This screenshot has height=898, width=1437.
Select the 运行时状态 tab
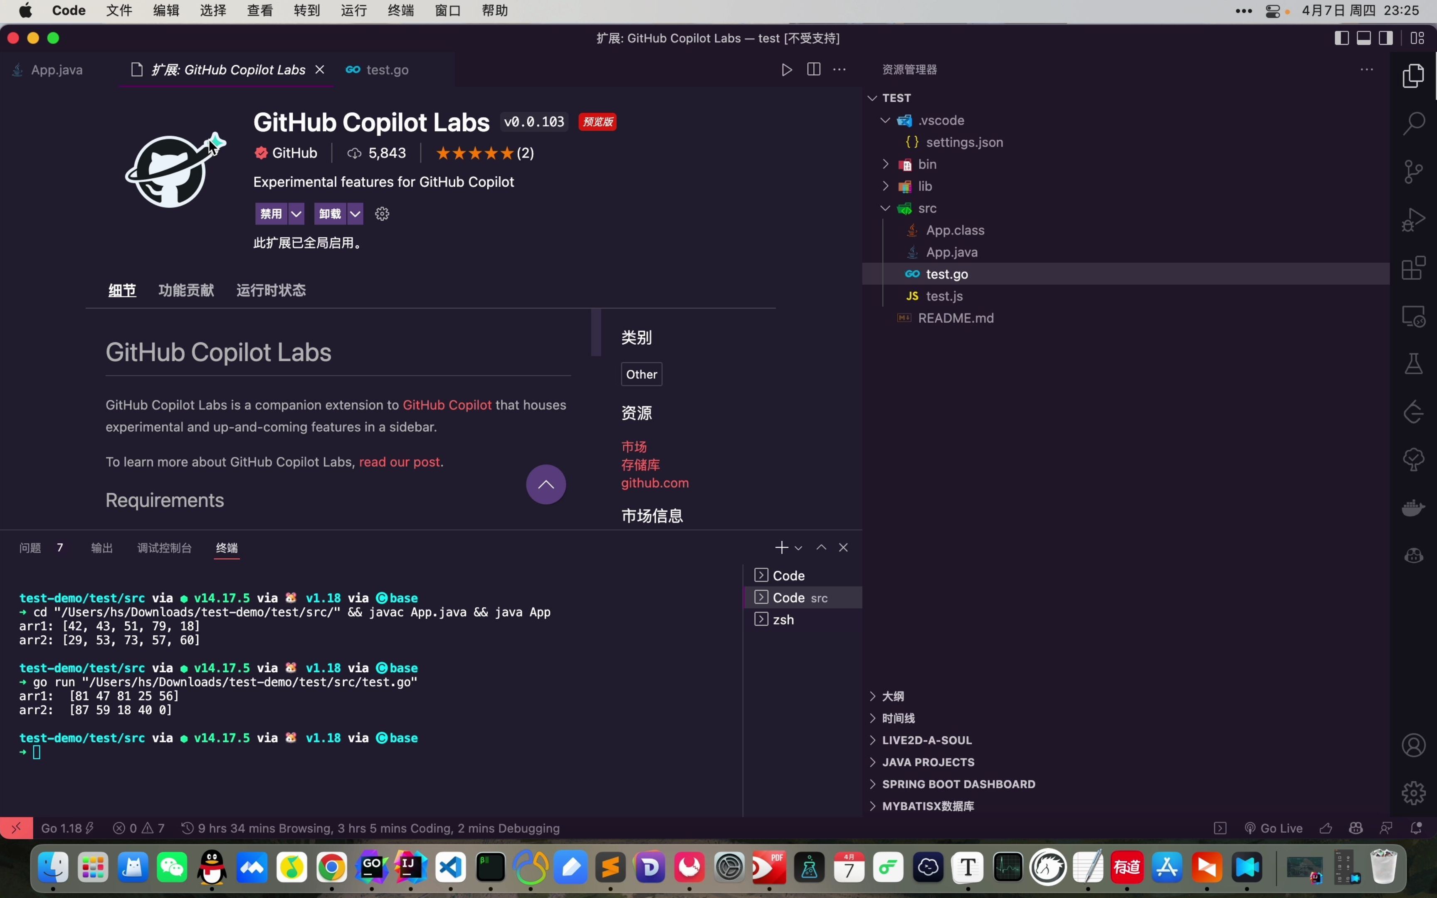[271, 291]
